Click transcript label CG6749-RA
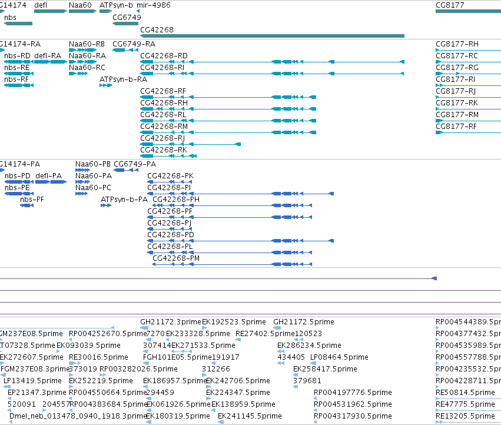The height and width of the screenshot is (425, 501). point(134,44)
